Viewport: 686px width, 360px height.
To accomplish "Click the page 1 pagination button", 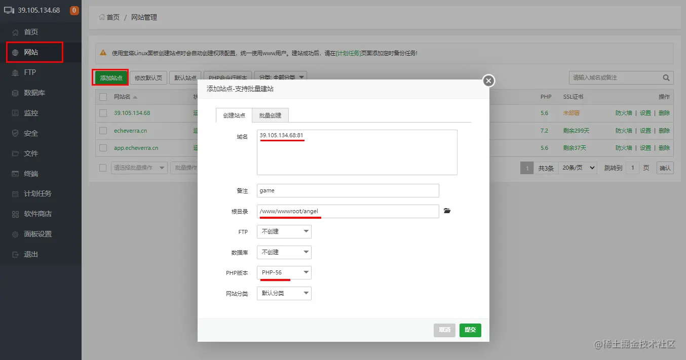I will 527,168.
